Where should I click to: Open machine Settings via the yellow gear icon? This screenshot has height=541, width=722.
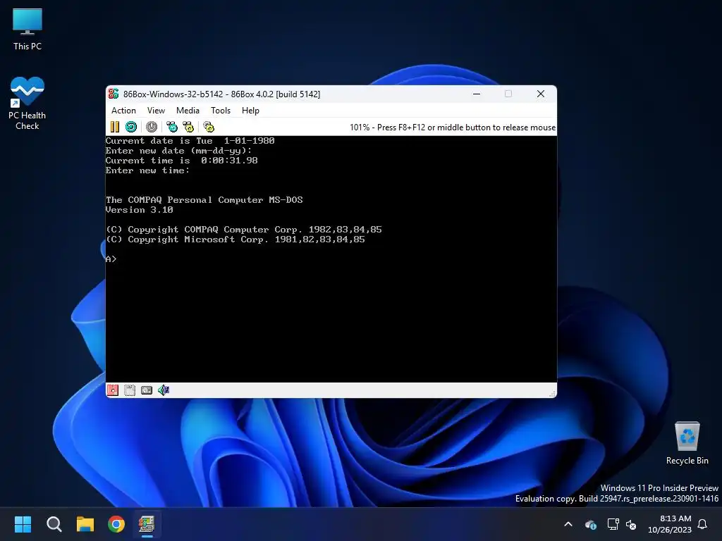point(209,127)
